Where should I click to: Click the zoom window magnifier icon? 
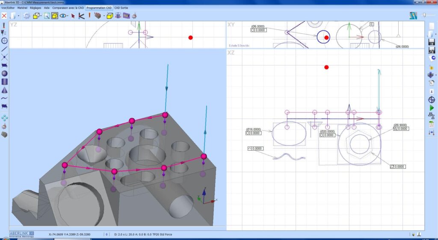coord(47,16)
